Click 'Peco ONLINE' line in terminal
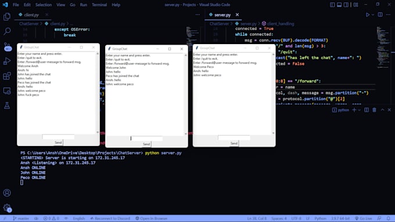 pos(33,177)
